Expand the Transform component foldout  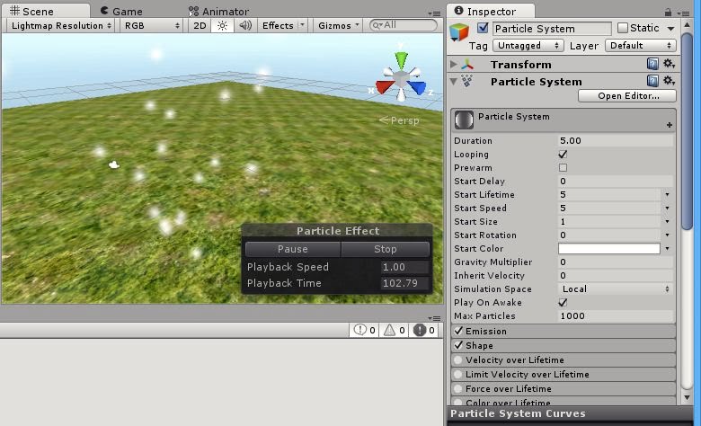tap(454, 65)
